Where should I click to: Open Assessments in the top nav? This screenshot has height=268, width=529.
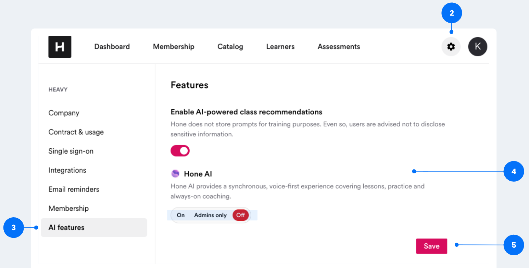click(x=339, y=47)
